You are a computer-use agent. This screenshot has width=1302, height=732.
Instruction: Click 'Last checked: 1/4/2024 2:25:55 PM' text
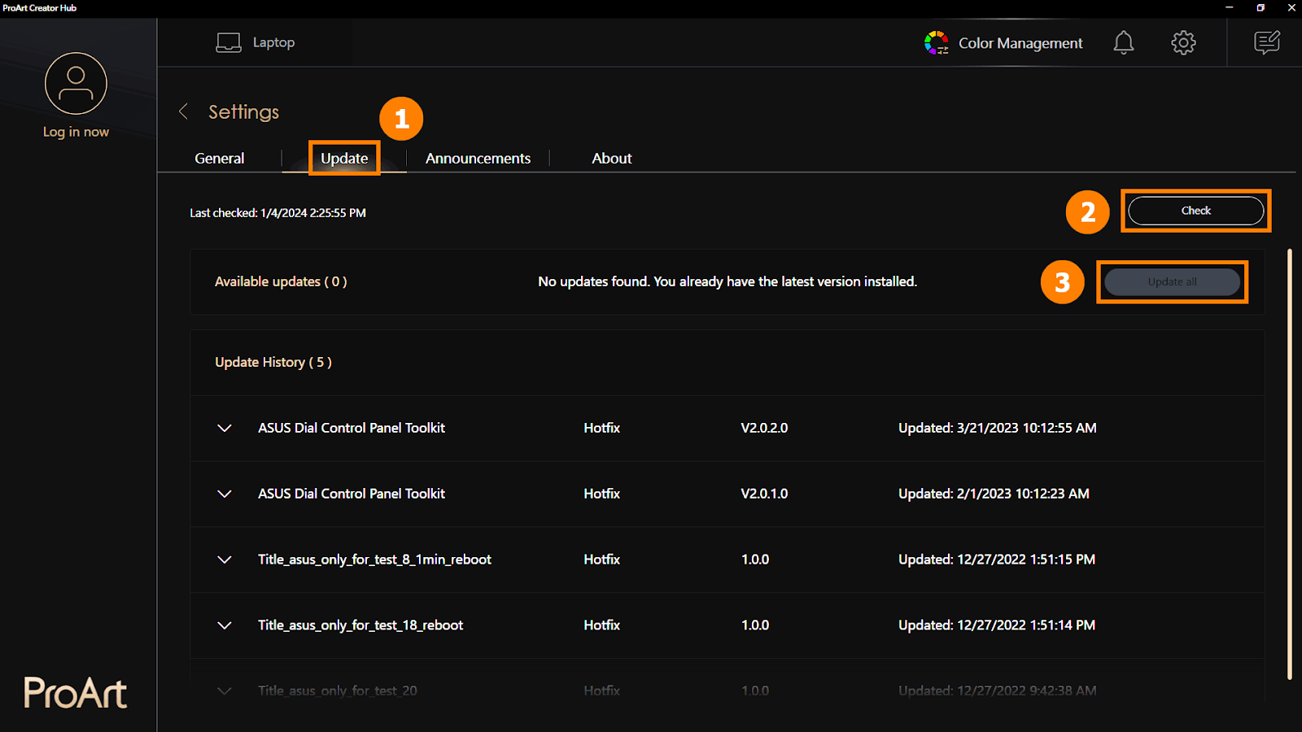[277, 213]
